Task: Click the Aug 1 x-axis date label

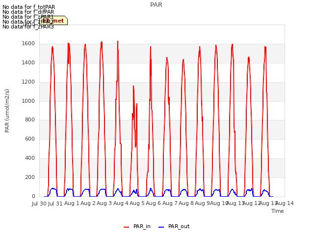Action: pos(72,203)
